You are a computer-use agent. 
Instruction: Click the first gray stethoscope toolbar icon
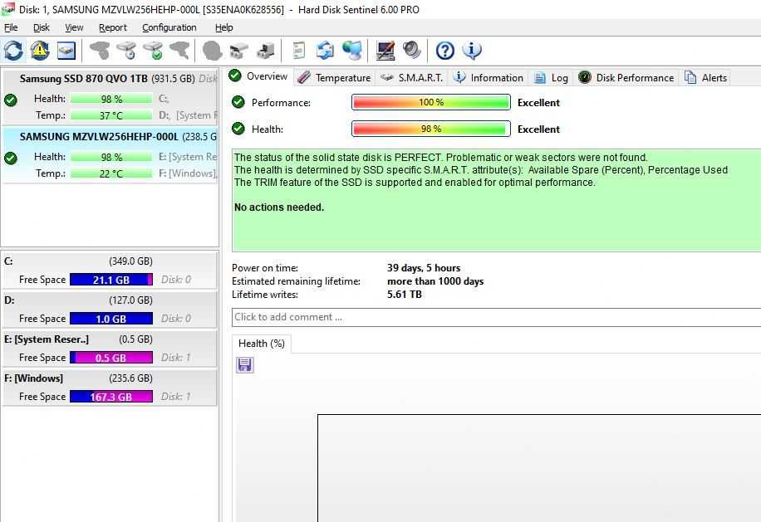tap(100, 51)
